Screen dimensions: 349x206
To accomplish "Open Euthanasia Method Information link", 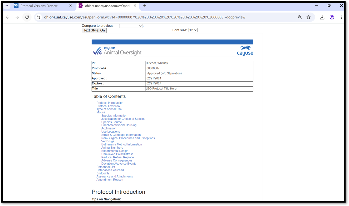I will pos(122,144).
